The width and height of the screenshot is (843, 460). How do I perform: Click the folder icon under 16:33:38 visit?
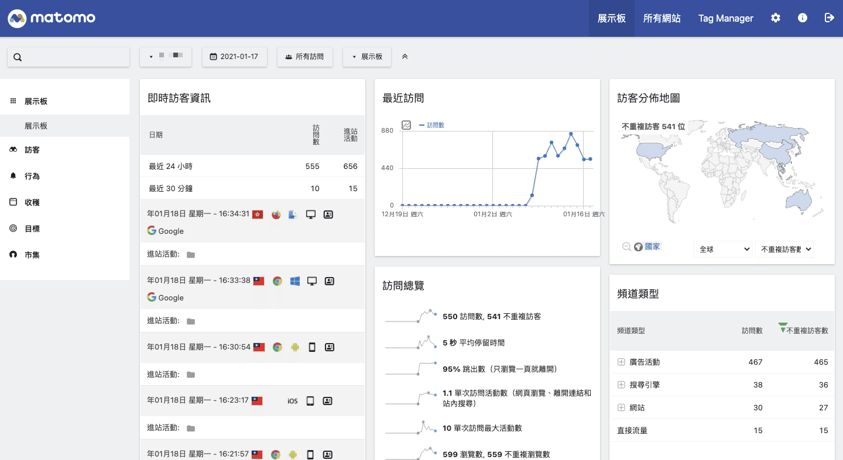coord(190,321)
